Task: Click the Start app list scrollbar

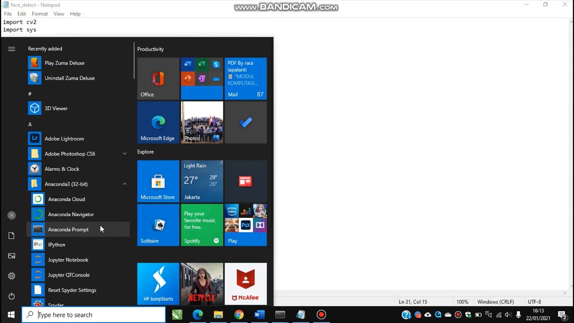Action: (x=134, y=59)
